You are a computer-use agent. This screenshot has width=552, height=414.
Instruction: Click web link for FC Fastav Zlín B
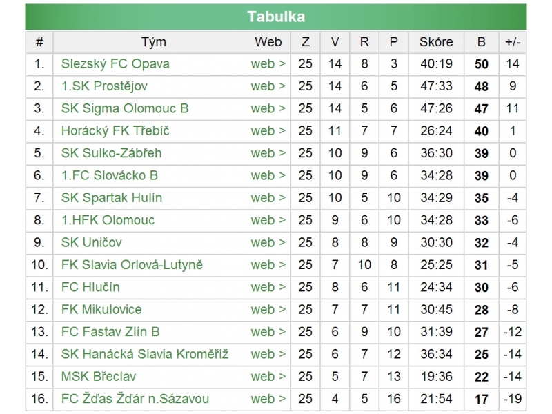click(268, 332)
